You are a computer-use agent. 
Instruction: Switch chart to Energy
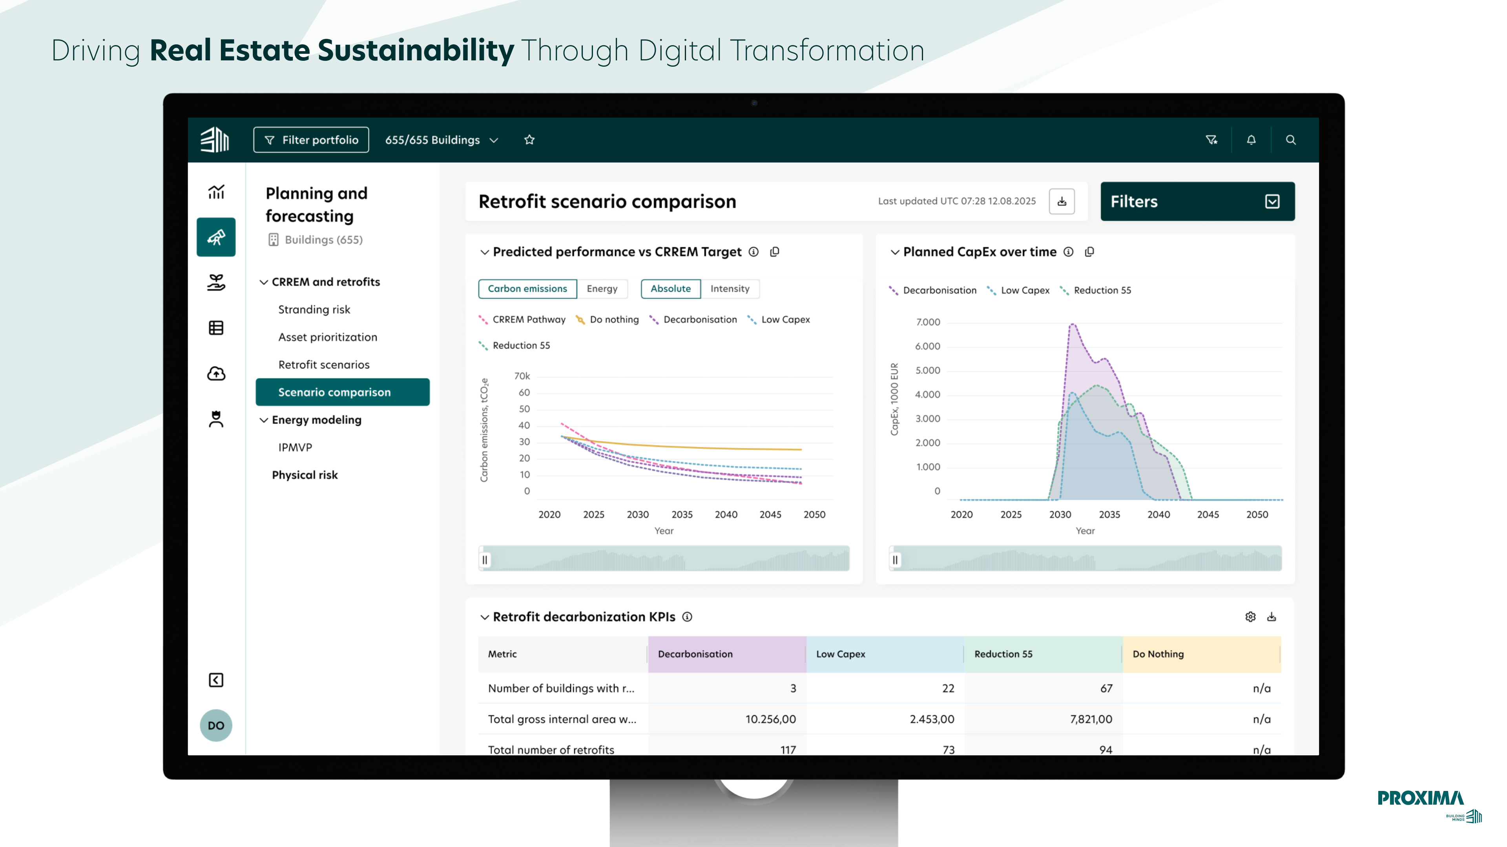(602, 289)
